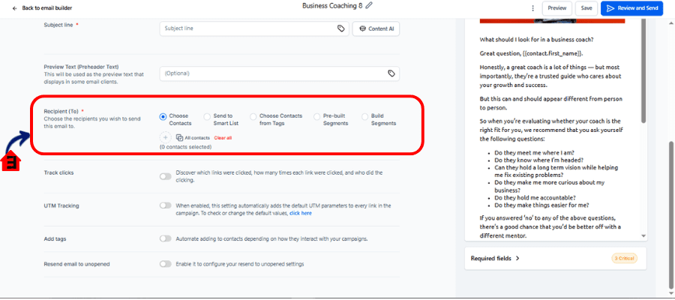This screenshot has height=300, width=675.
Task: Select Pre-built Segments radio option
Action: 316,116
